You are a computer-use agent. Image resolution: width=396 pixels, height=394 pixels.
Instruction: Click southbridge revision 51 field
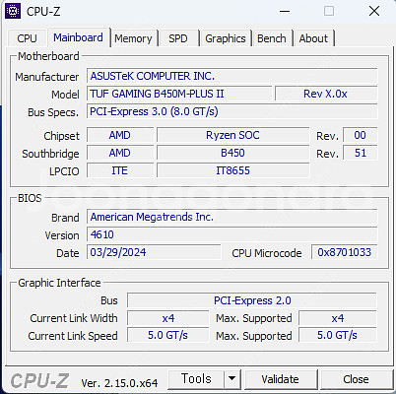(361, 153)
